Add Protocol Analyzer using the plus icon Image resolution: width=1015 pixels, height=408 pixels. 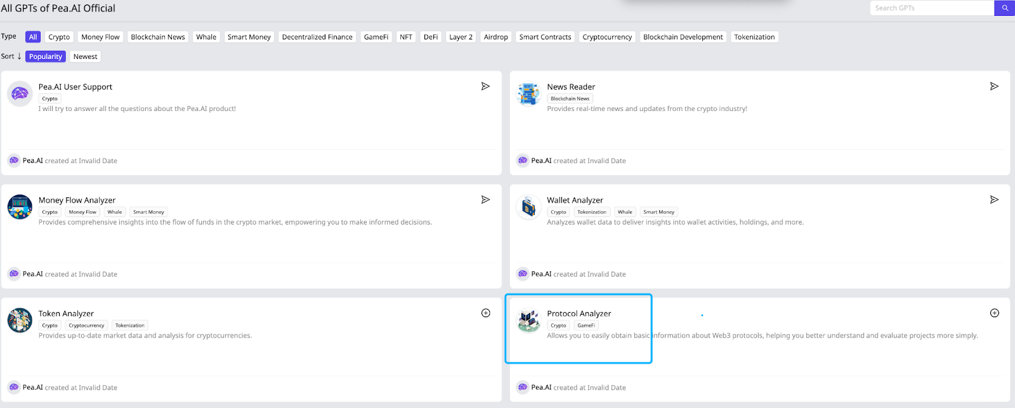tap(994, 313)
